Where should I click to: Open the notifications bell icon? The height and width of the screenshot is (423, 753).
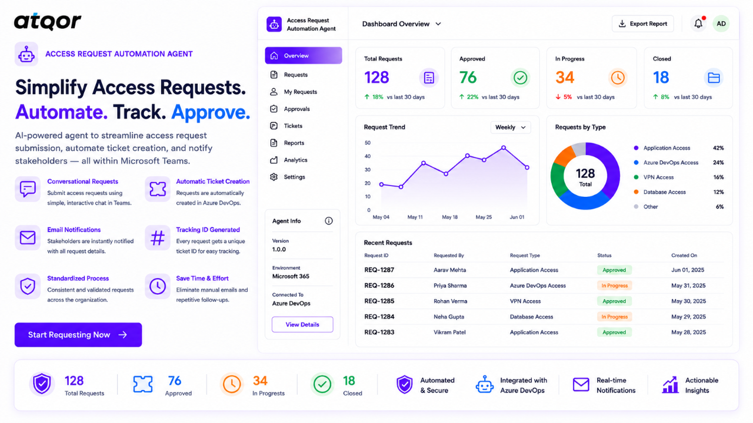tap(698, 24)
